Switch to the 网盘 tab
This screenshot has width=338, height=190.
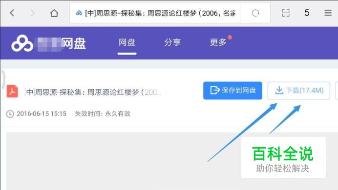coord(127,42)
